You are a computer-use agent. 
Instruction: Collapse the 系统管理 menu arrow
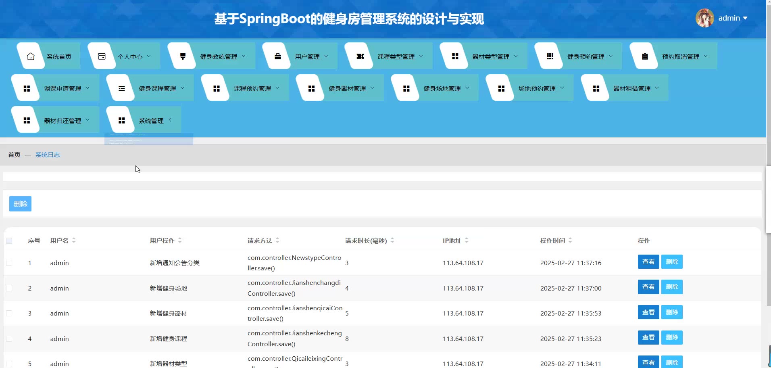170,120
